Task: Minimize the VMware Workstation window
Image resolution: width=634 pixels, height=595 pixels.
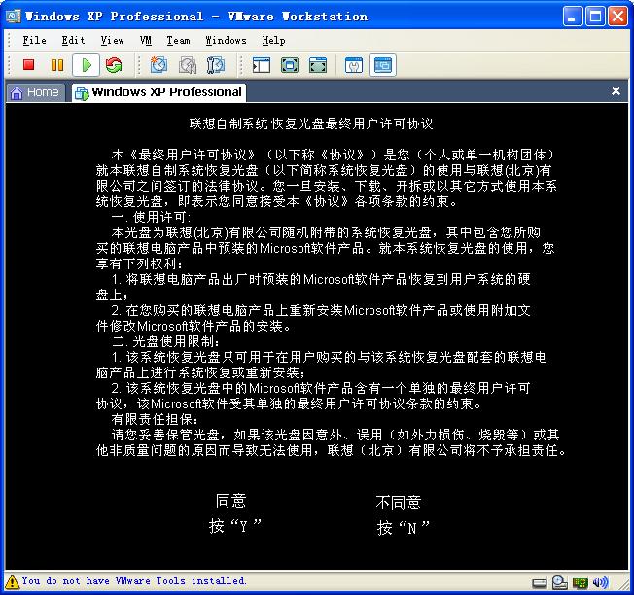Action: (573, 17)
